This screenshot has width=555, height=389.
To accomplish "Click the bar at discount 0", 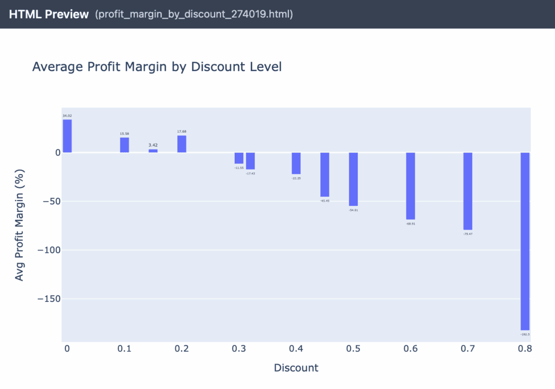I will [x=67, y=136].
